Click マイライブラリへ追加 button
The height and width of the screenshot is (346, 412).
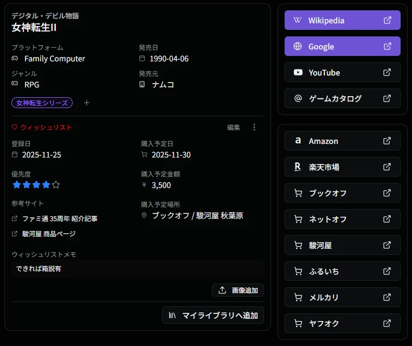point(213,315)
